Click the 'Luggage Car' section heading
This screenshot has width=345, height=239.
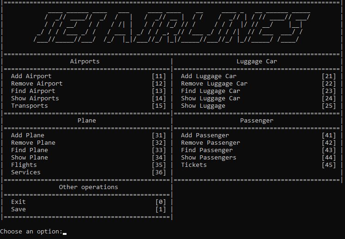point(256,61)
